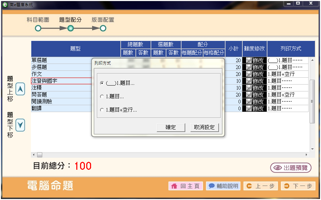
Task: Click the move question type up arrow
Action: (x=21, y=89)
